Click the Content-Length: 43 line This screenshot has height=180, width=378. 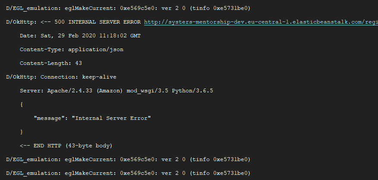[x=51, y=63]
